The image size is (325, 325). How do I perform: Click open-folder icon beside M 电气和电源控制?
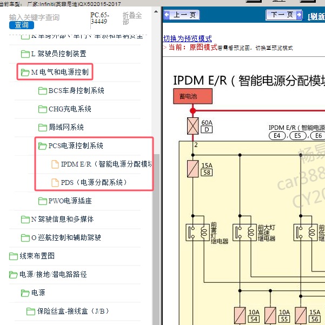click(x=25, y=72)
